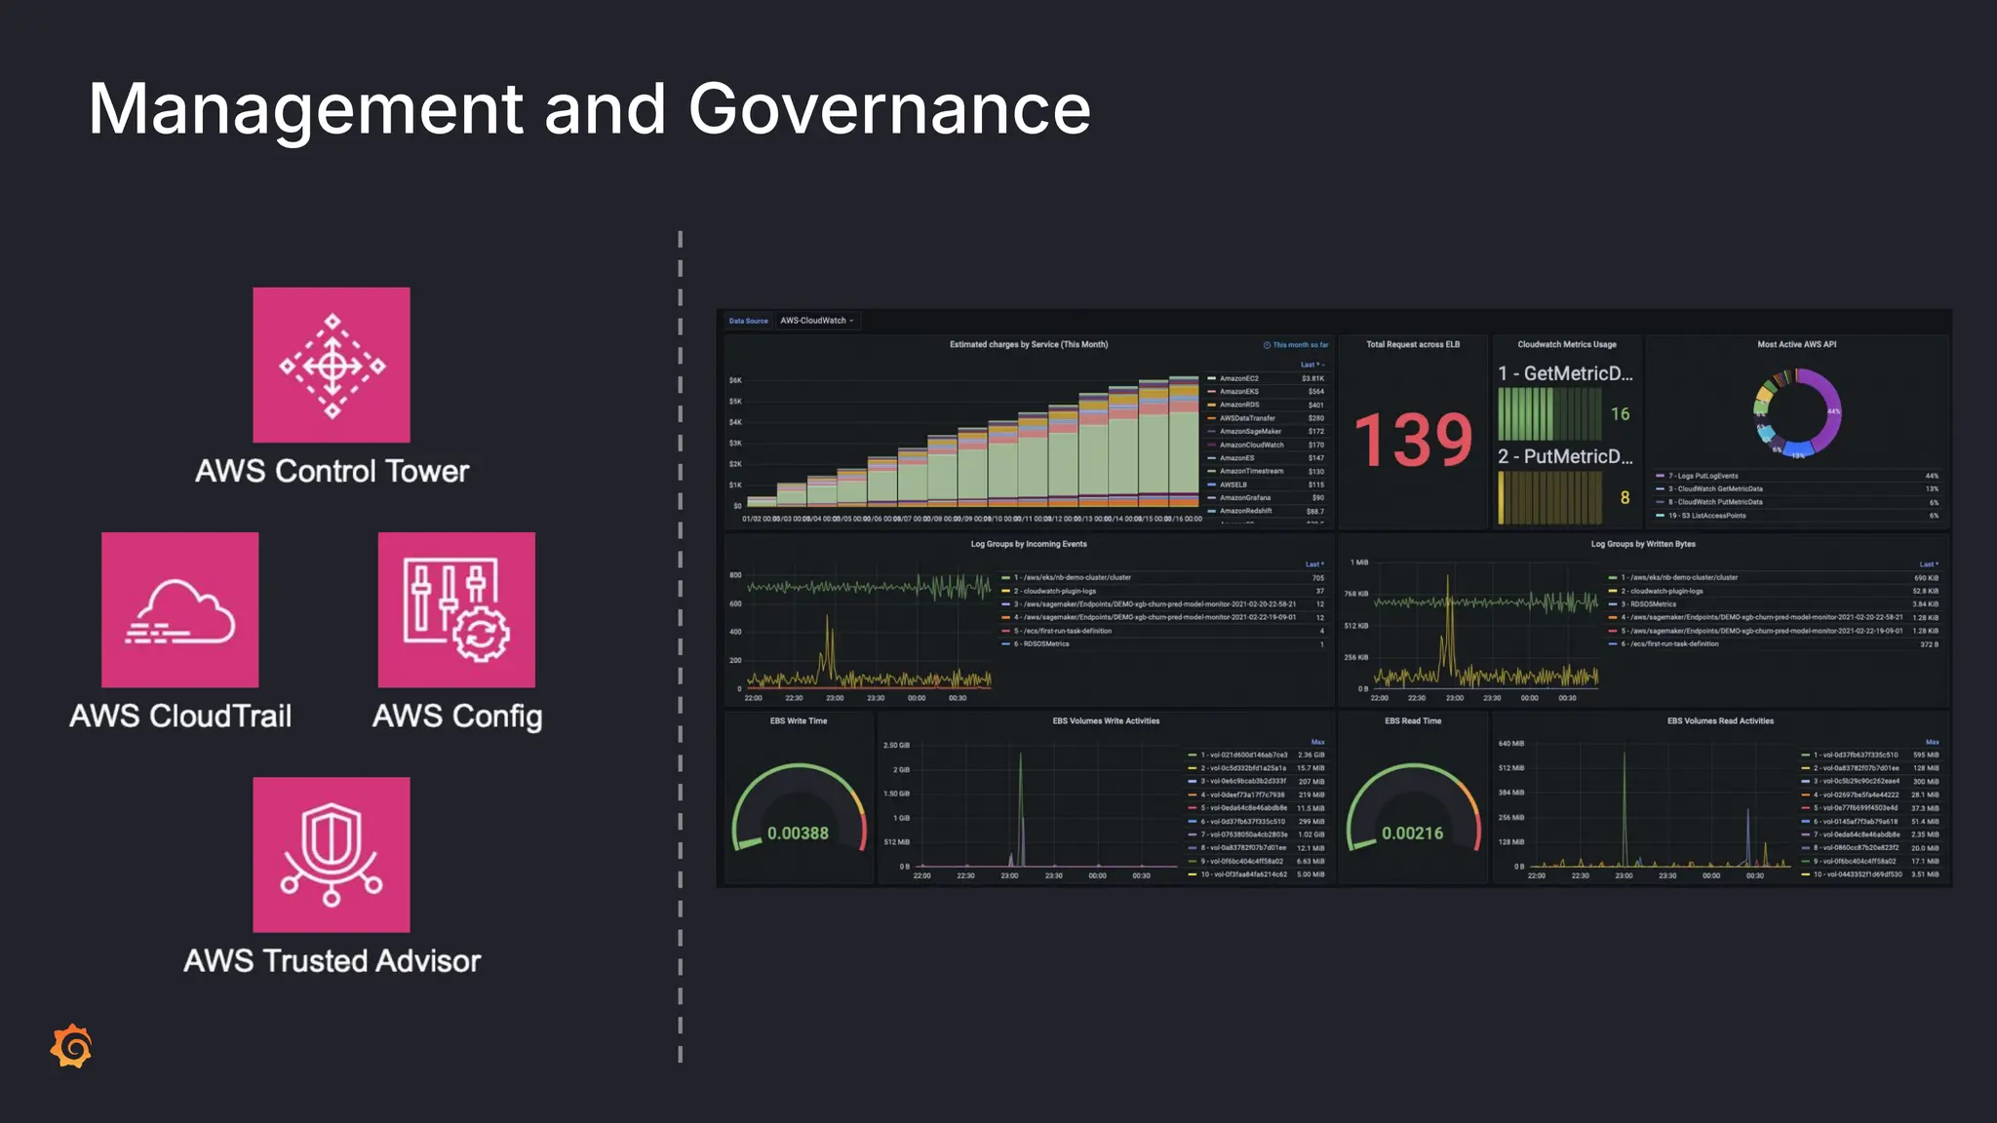Click the '1 - GetMetricD...' gauge title
The image size is (1997, 1123).
pyautogui.click(x=1565, y=373)
